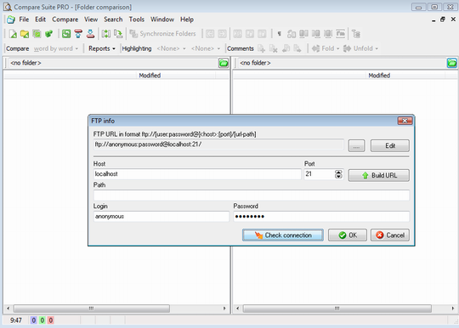The height and width of the screenshot is (328, 459).
Task: Click into the Login input field
Action: (x=161, y=216)
